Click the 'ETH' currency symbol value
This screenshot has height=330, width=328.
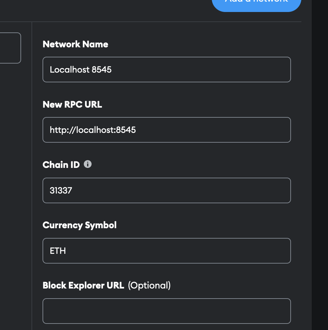coord(58,251)
